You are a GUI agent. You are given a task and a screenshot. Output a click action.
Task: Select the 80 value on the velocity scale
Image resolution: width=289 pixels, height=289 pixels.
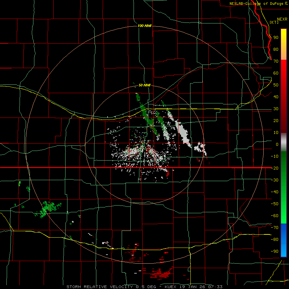[276, 49]
